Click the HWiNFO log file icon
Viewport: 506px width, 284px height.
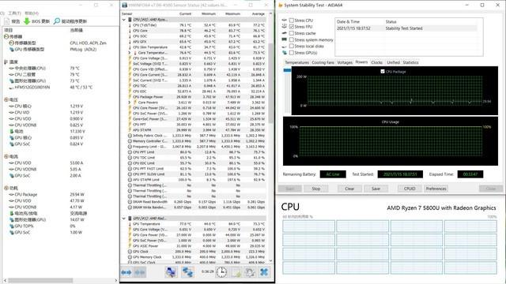tap(236, 272)
